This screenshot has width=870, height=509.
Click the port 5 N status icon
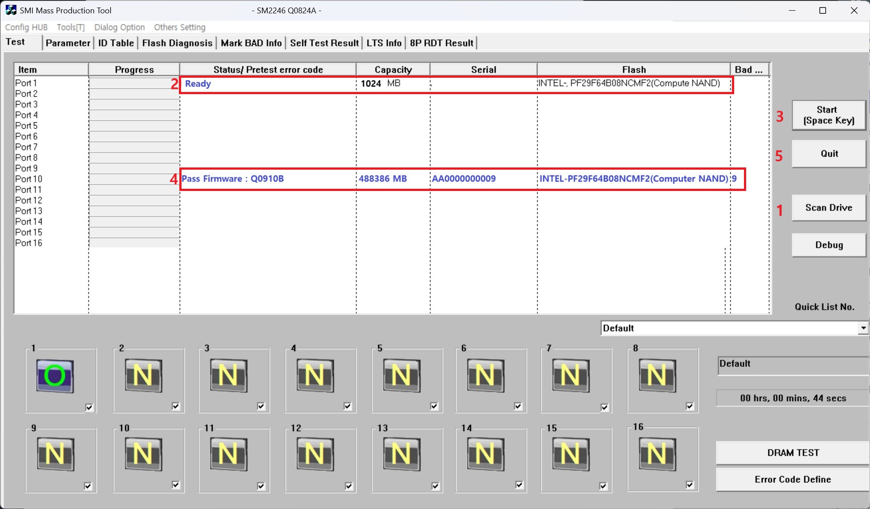tap(402, 376)
